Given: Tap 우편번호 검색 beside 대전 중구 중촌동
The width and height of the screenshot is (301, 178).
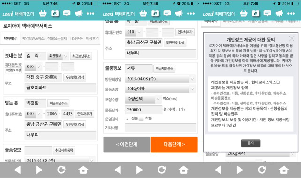Looking at the screenshot, I should click(x=75, y=77).
